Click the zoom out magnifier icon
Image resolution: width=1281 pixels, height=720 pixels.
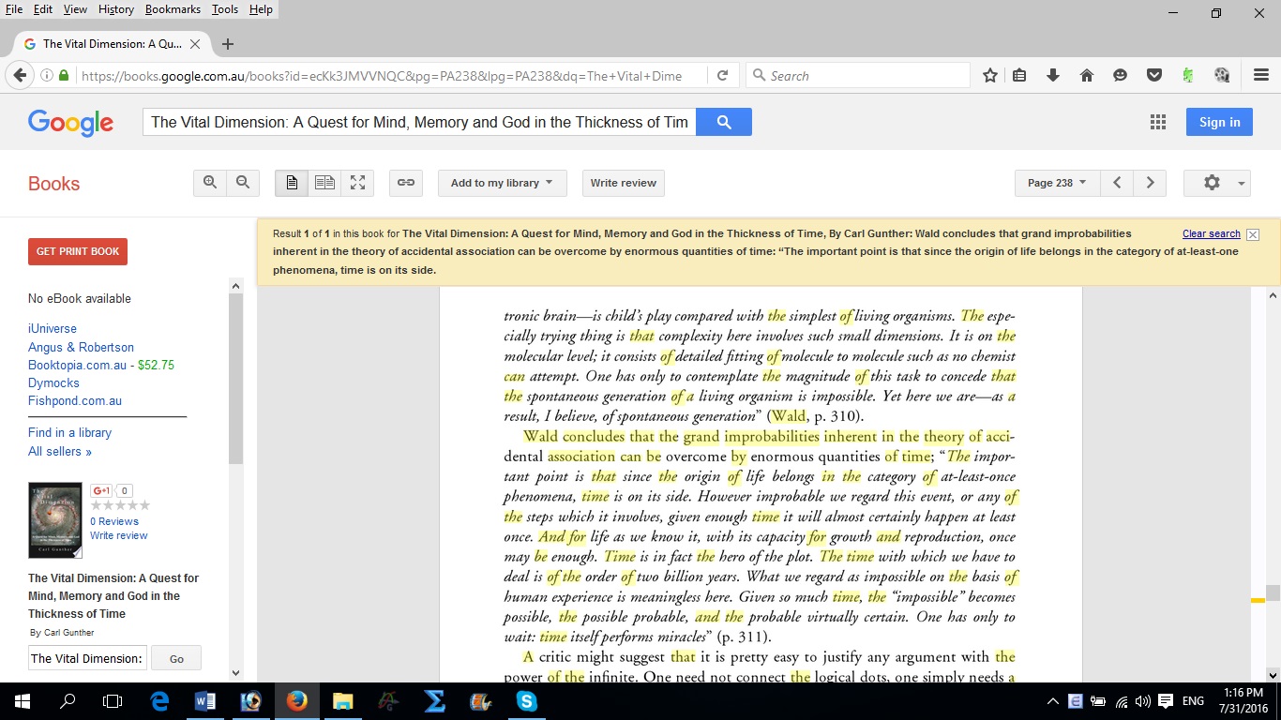click(x=243, y=183)
